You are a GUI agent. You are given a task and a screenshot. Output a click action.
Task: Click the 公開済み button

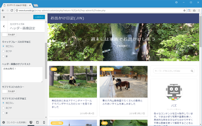(39, 17)
